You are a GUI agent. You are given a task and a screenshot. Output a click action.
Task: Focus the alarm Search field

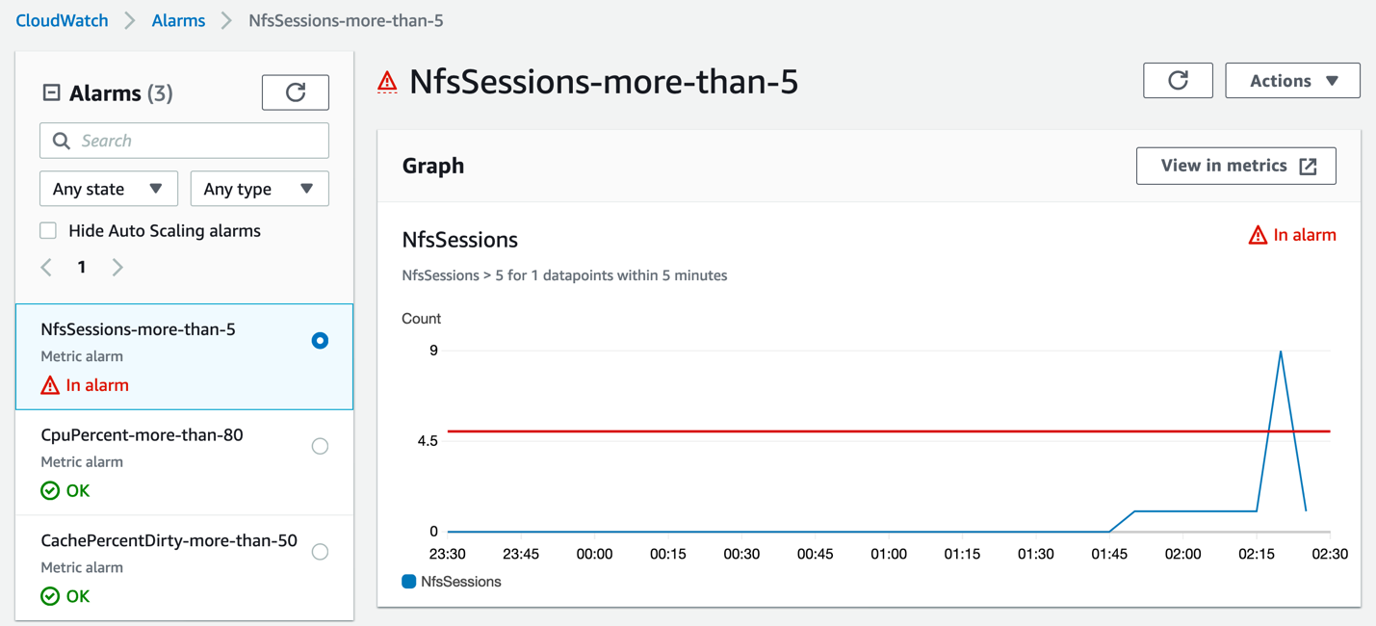[184, 141]
